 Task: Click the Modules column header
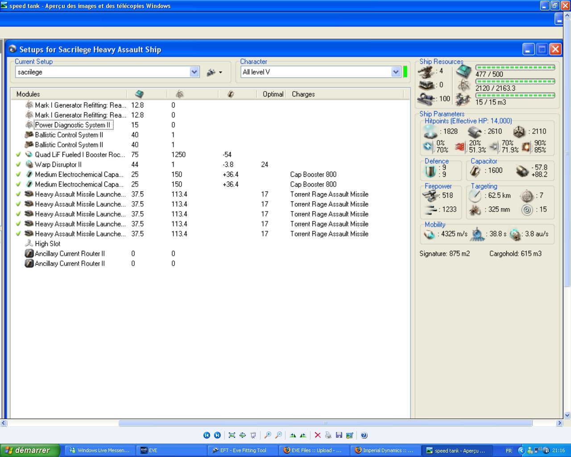coord(69,94)
